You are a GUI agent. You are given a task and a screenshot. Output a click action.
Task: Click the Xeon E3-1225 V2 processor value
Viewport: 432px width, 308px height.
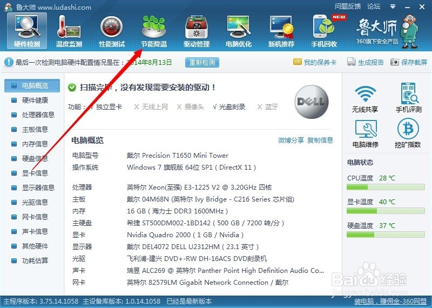pyautogui.click(x=199, y=188)
